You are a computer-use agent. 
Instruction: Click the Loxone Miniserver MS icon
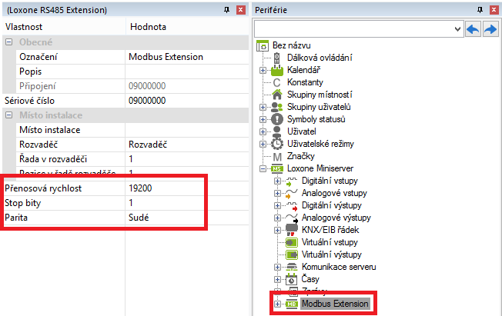click(277, 168)
